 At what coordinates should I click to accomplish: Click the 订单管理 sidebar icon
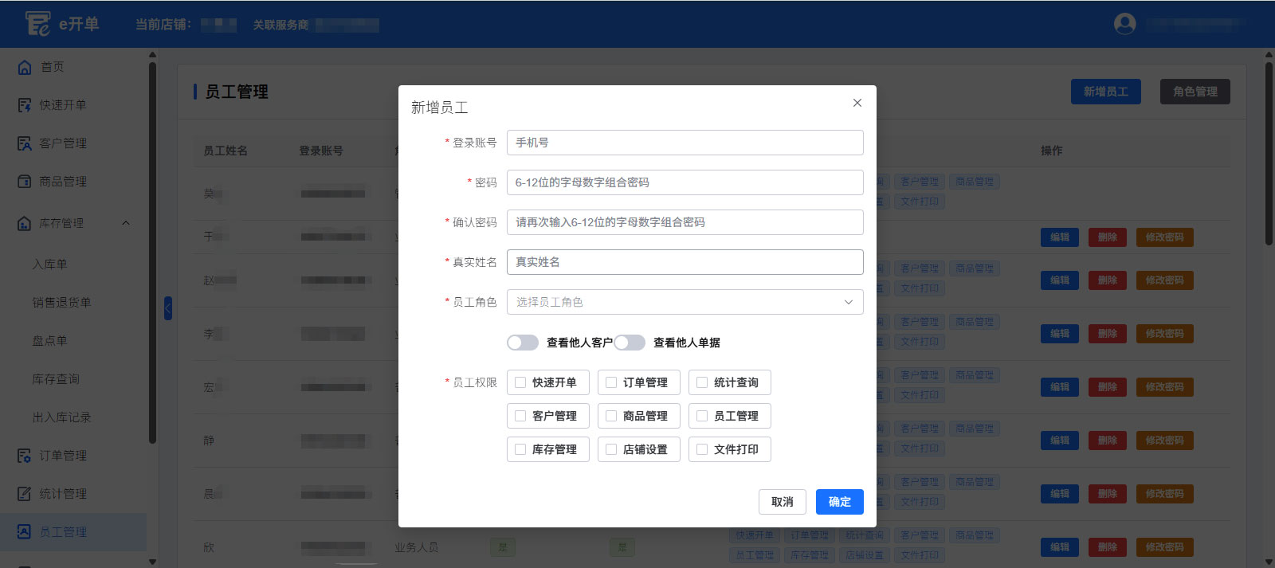[25, 456]
